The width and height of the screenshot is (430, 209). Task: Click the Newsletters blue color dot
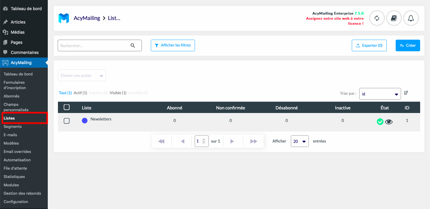[85, 120]
